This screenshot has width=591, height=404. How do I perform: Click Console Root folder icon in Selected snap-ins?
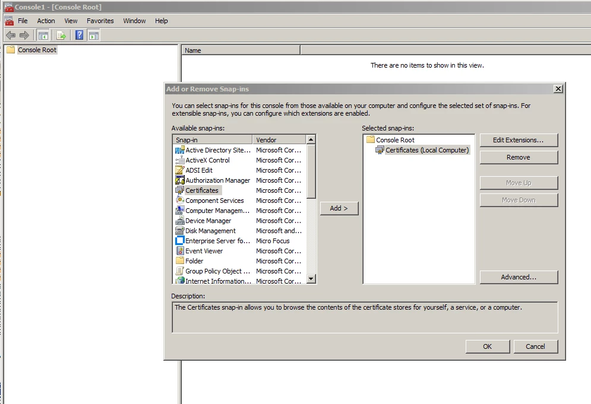tap(371, 139)
